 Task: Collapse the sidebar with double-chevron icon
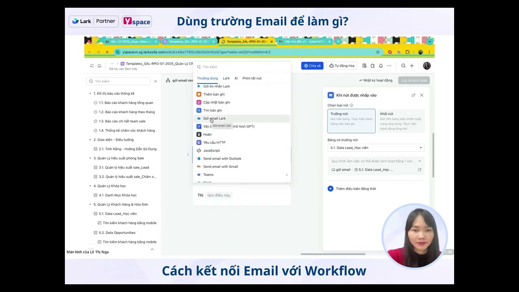[x=155, y=82]
